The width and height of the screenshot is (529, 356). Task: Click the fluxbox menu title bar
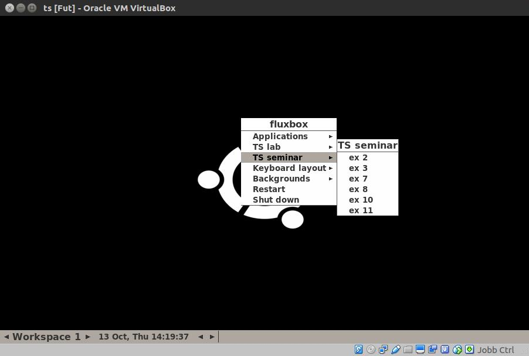point(289,124)
